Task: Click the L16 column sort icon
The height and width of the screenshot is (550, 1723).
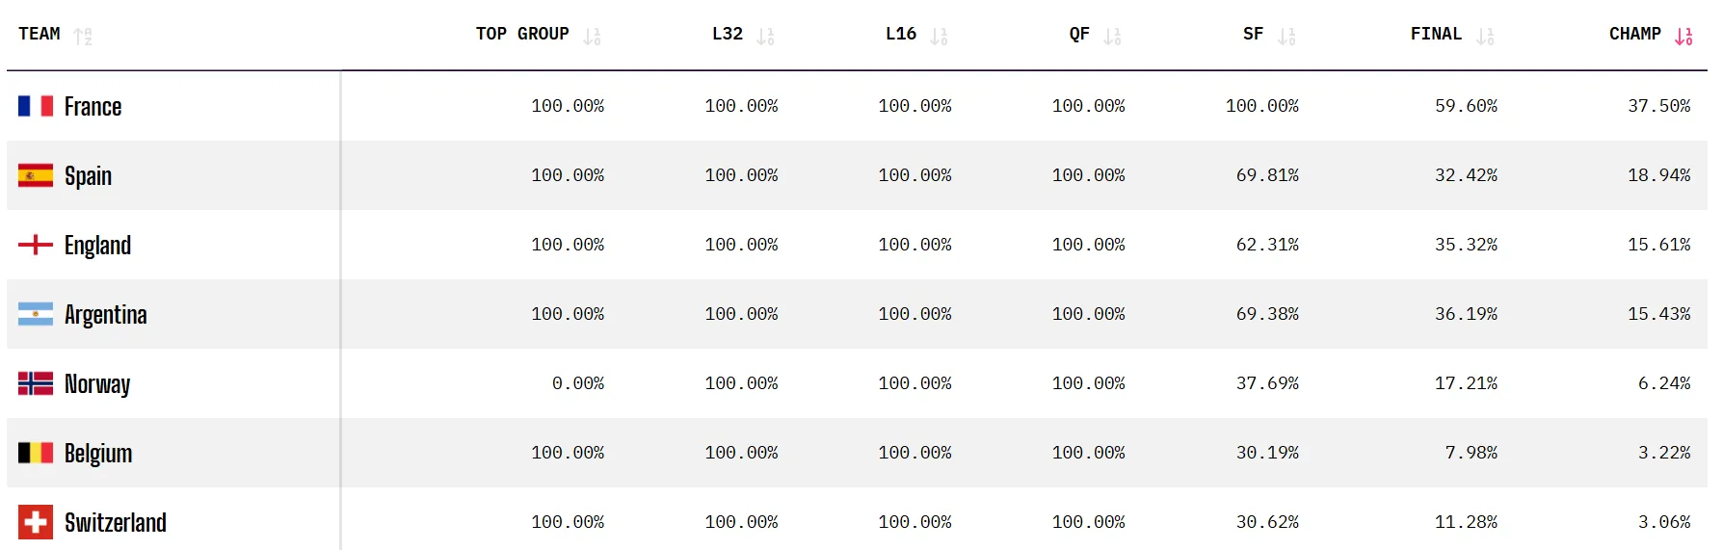Action: pos(939,37)
